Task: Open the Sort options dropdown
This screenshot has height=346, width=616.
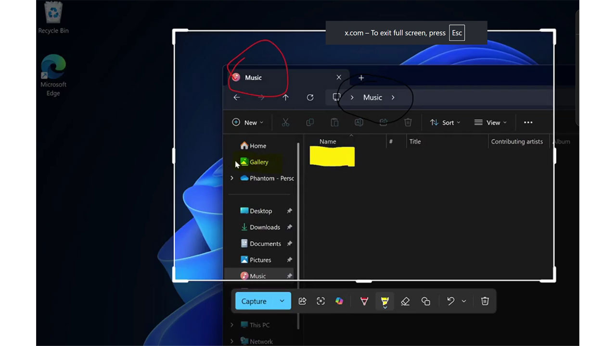Action: pyautogui.click(x=445, y=123)
